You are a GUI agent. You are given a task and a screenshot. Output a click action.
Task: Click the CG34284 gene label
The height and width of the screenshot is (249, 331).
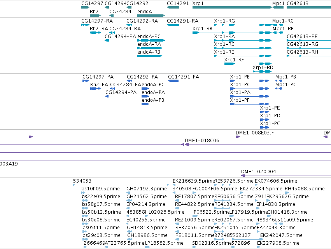(x=120, y=12)
